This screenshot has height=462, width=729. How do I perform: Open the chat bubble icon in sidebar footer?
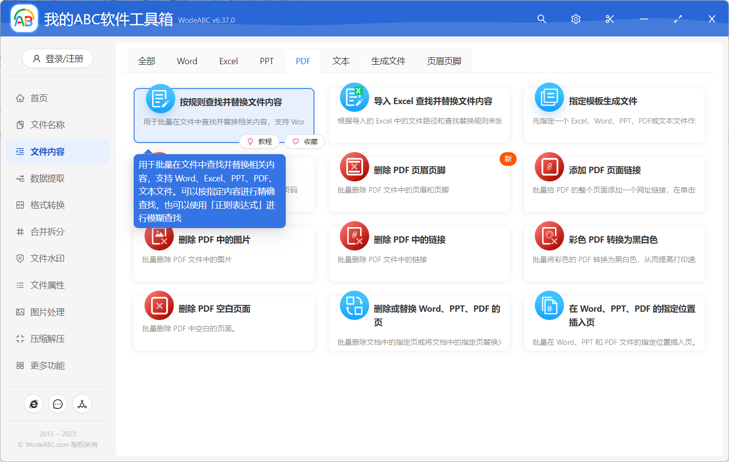click(58, 404)
